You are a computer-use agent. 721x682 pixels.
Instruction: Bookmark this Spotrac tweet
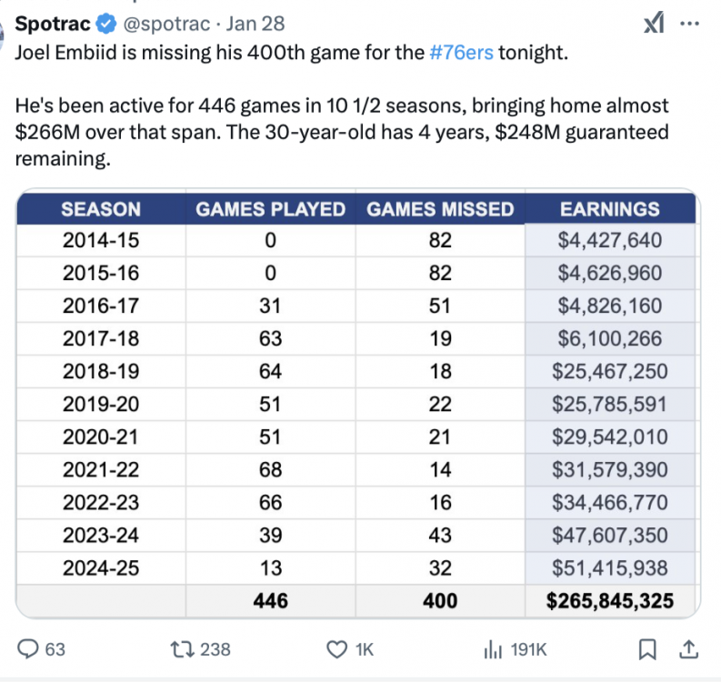point(647,648)
